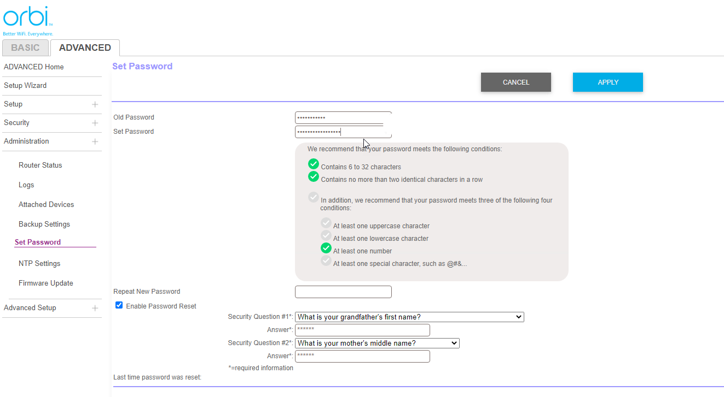
Task: Click green check for 6 to 32 characters
Action: (314, 164)
